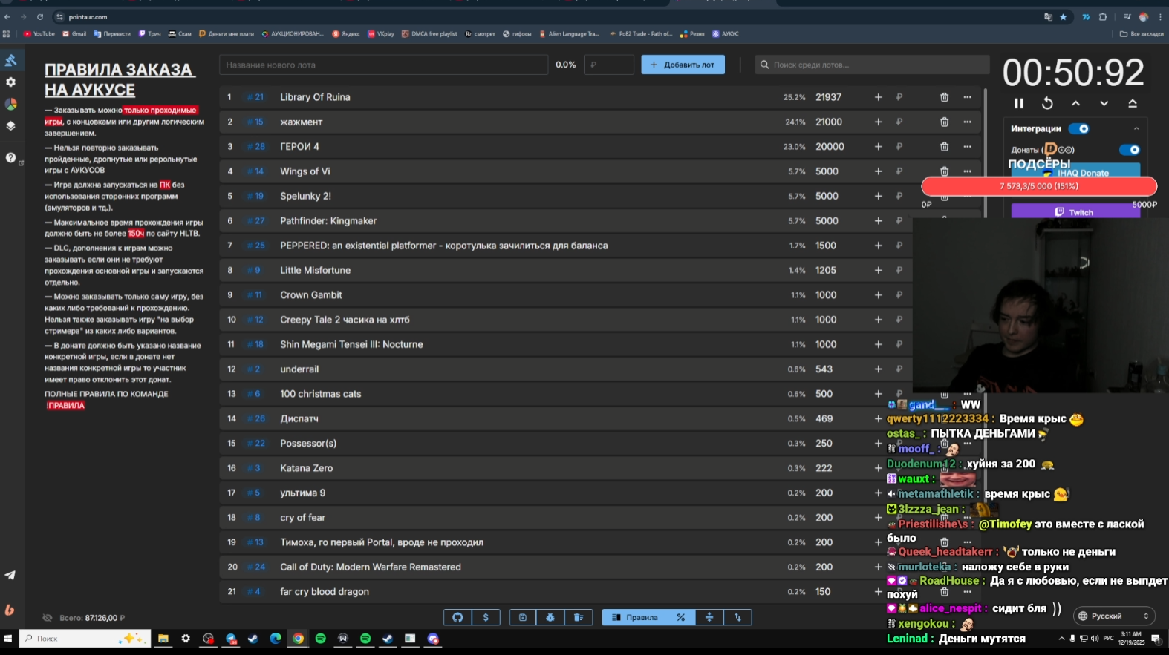Delete the ГЕРОИ 4 lot
The height and width of the screenshot is (655, 1169).
(x=944, y=147)
